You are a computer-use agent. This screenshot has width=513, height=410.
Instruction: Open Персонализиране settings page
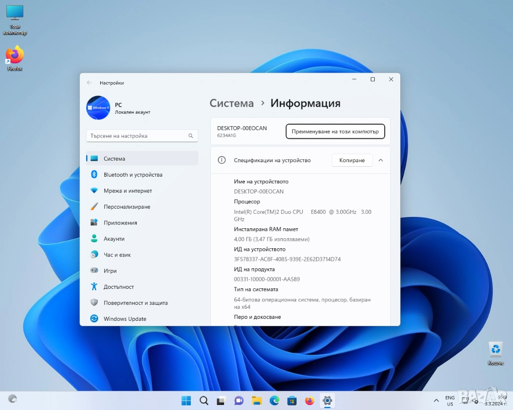[x=127, y=207]
